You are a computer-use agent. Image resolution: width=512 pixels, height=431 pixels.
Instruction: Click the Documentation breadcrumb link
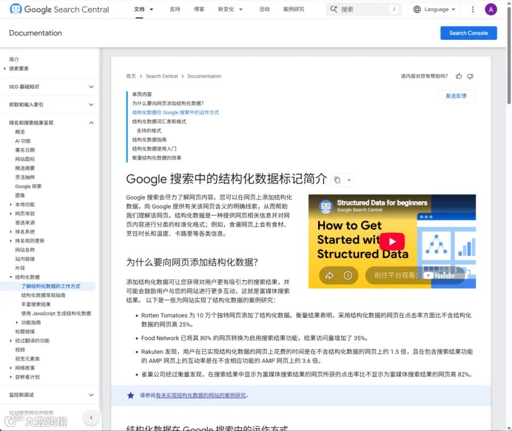[204, 76]
